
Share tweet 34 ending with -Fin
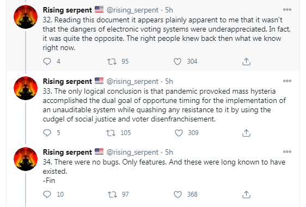pos(246,194)
